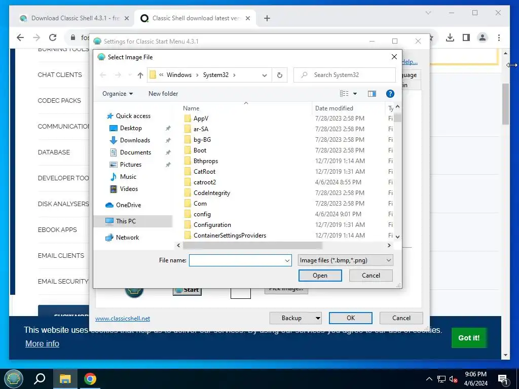
Task: Select Network in navigation pane
Action: pos(127,238)
